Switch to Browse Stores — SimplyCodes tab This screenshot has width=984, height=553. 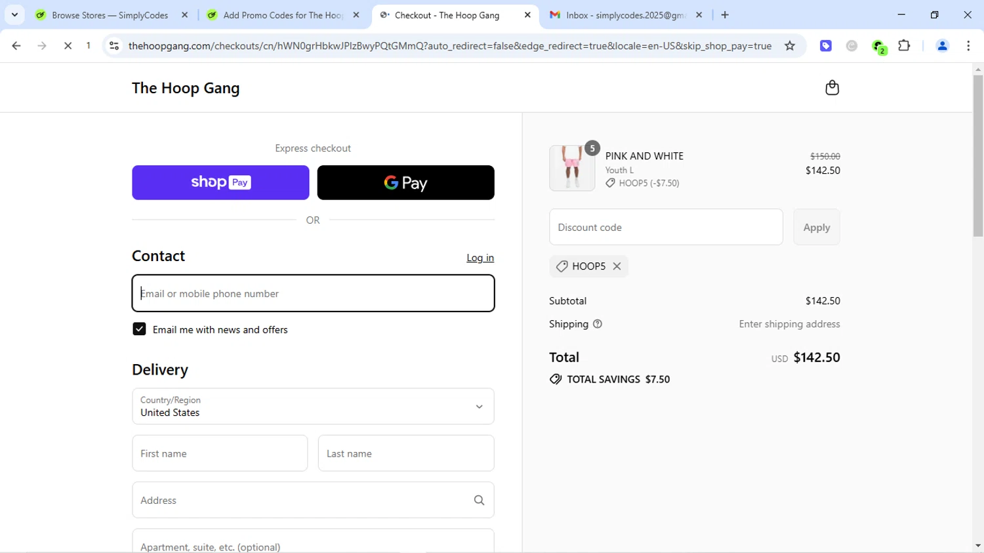(111, 15)
